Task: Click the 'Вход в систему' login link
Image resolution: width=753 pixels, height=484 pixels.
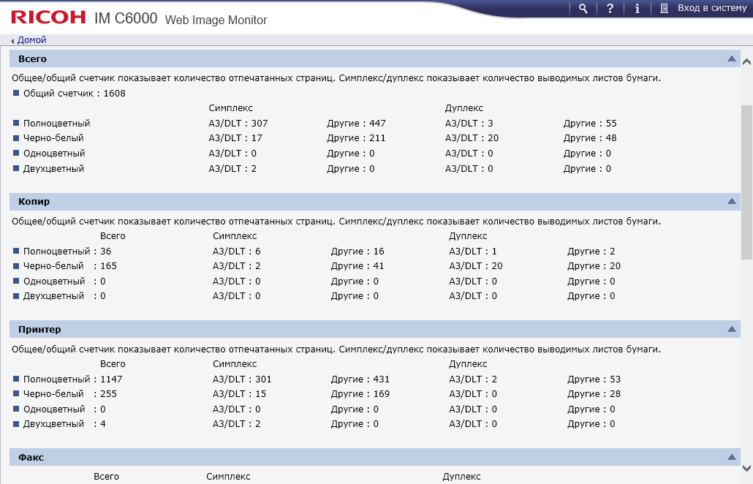Action: pos(712,8)
